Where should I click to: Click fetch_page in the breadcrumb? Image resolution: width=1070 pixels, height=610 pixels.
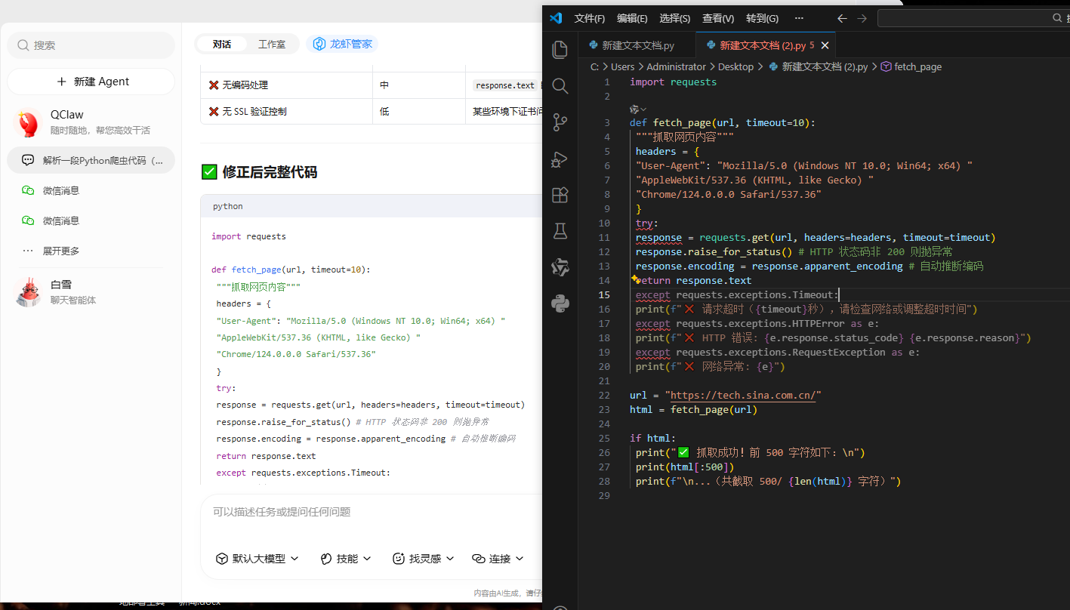pos(917,66)
